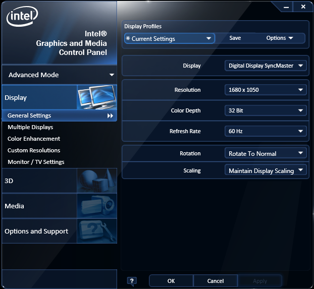314x289 pixels.
Task: Open the Multiple Displays page
Action: (30, 127)
